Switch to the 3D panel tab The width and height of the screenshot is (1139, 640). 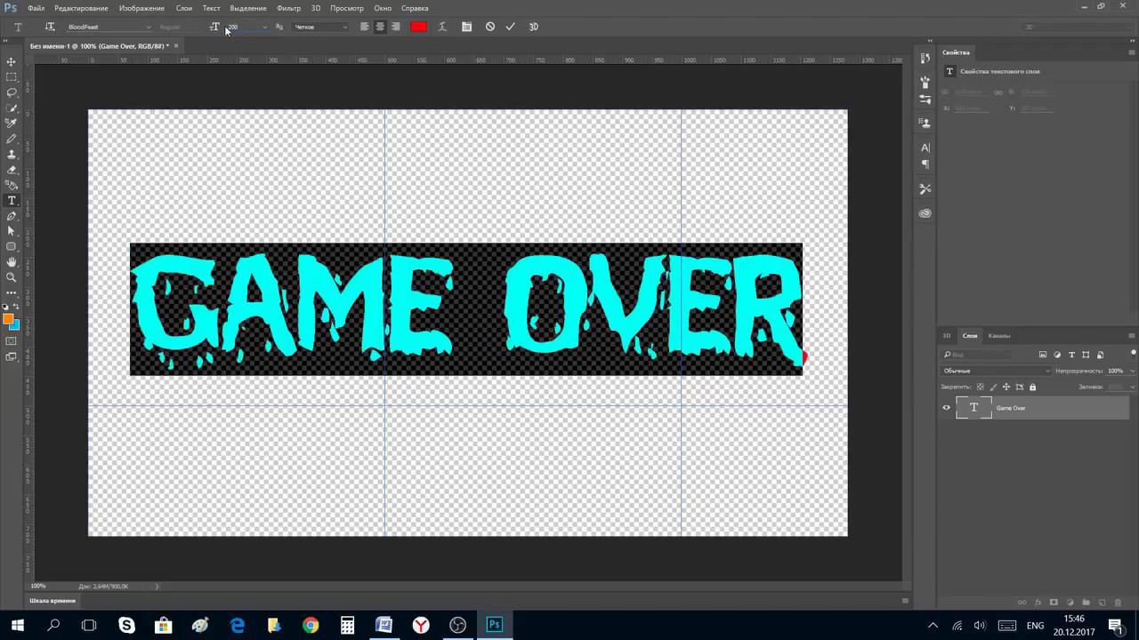[x=947, y=336]
